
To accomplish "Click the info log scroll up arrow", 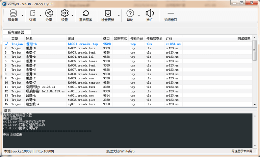I will click(255, 116).
